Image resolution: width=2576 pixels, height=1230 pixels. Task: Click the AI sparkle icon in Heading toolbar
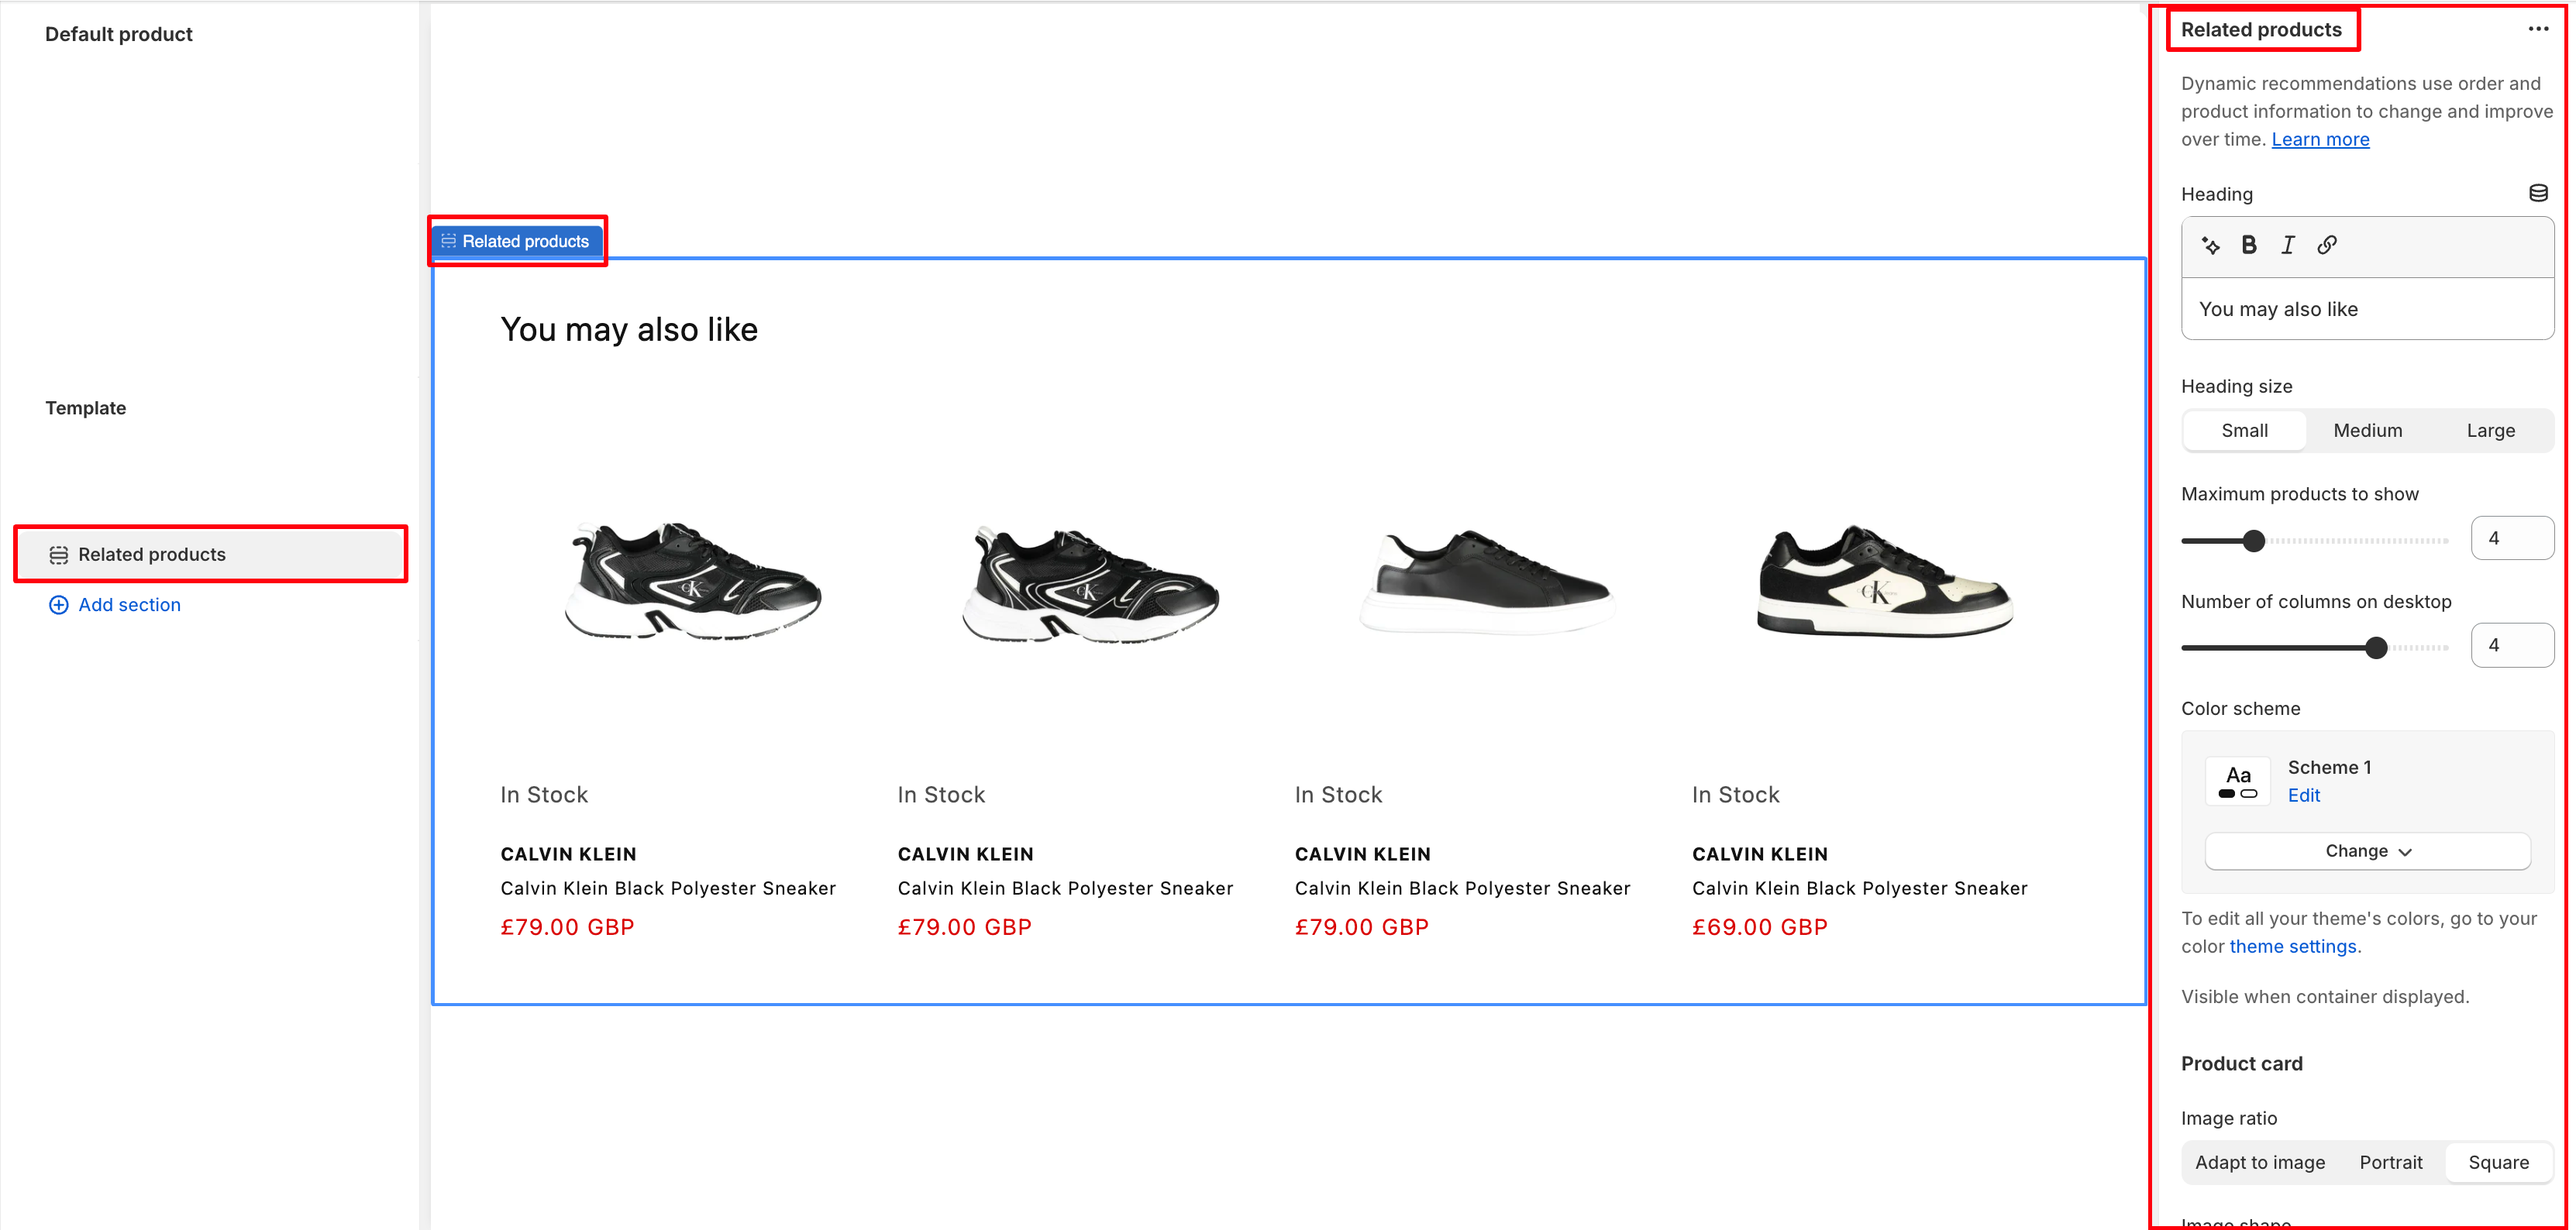click(x=2211, y=246)
